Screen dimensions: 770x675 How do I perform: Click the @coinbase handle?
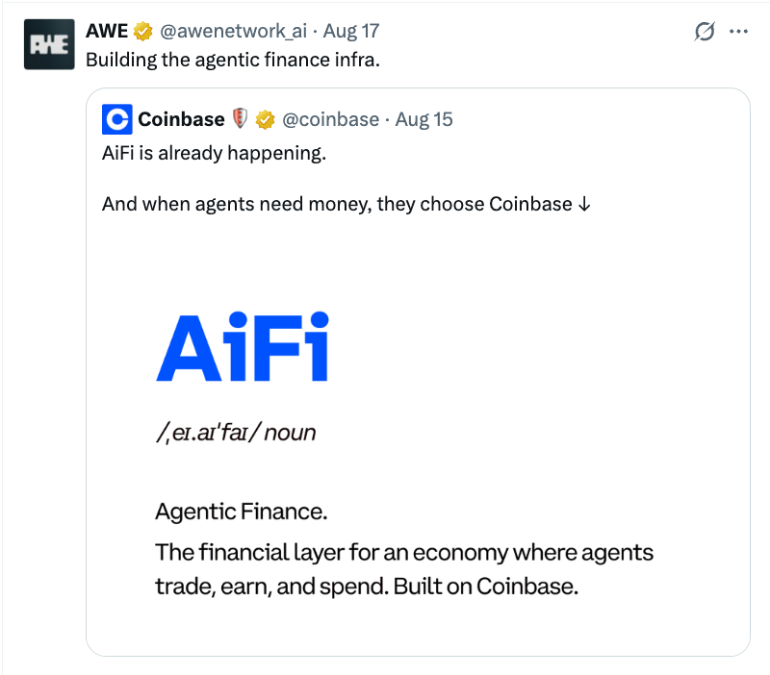330,119
